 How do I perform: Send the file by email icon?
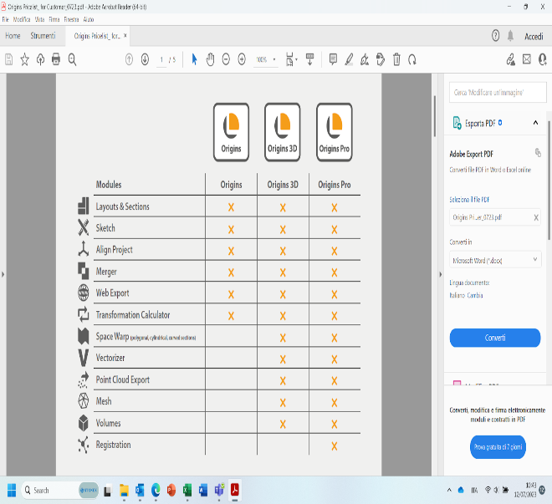click(527, 59)
